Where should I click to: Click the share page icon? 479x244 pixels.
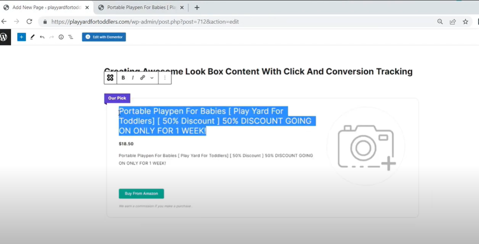pyautogui.click(x=453, y=21)
